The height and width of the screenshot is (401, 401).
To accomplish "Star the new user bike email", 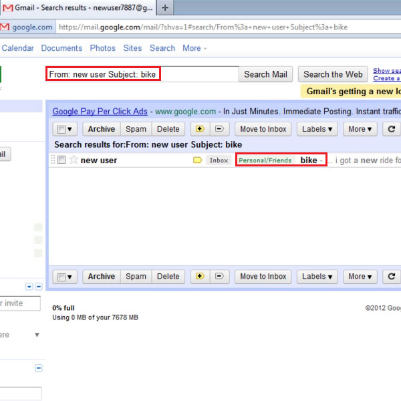I will (x=74, y=160).
